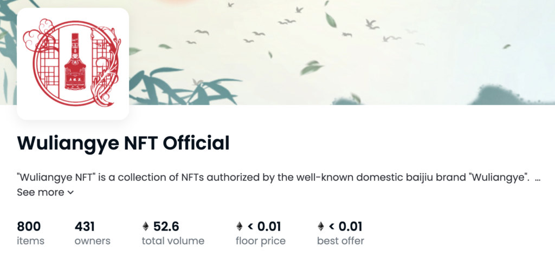Click the "total volume" label
The image size is (555, 263).
click(173, 241)
